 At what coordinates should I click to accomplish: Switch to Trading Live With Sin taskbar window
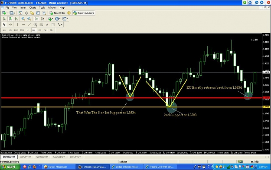pos(160,167)
